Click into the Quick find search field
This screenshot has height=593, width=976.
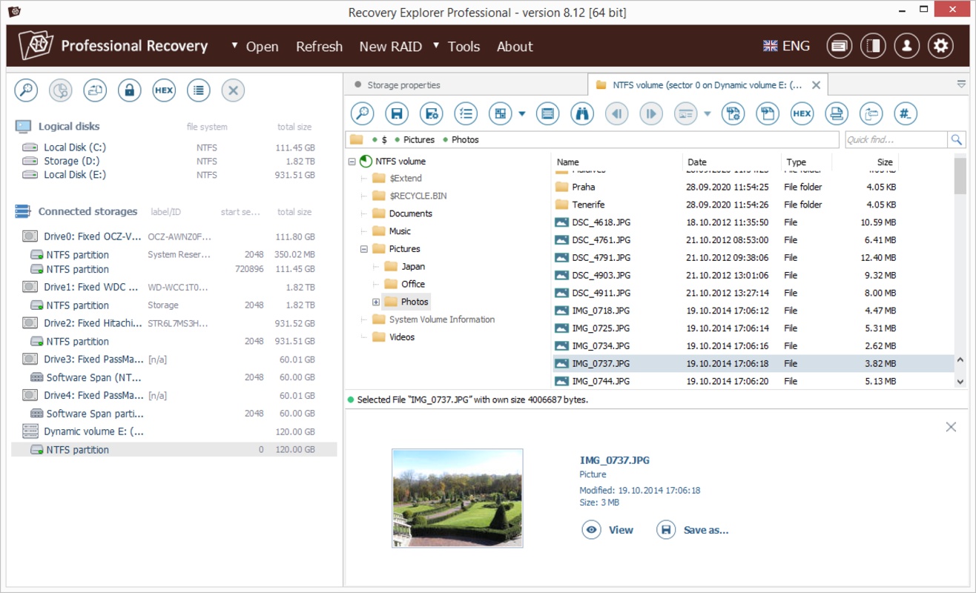[x=895, y=139]
